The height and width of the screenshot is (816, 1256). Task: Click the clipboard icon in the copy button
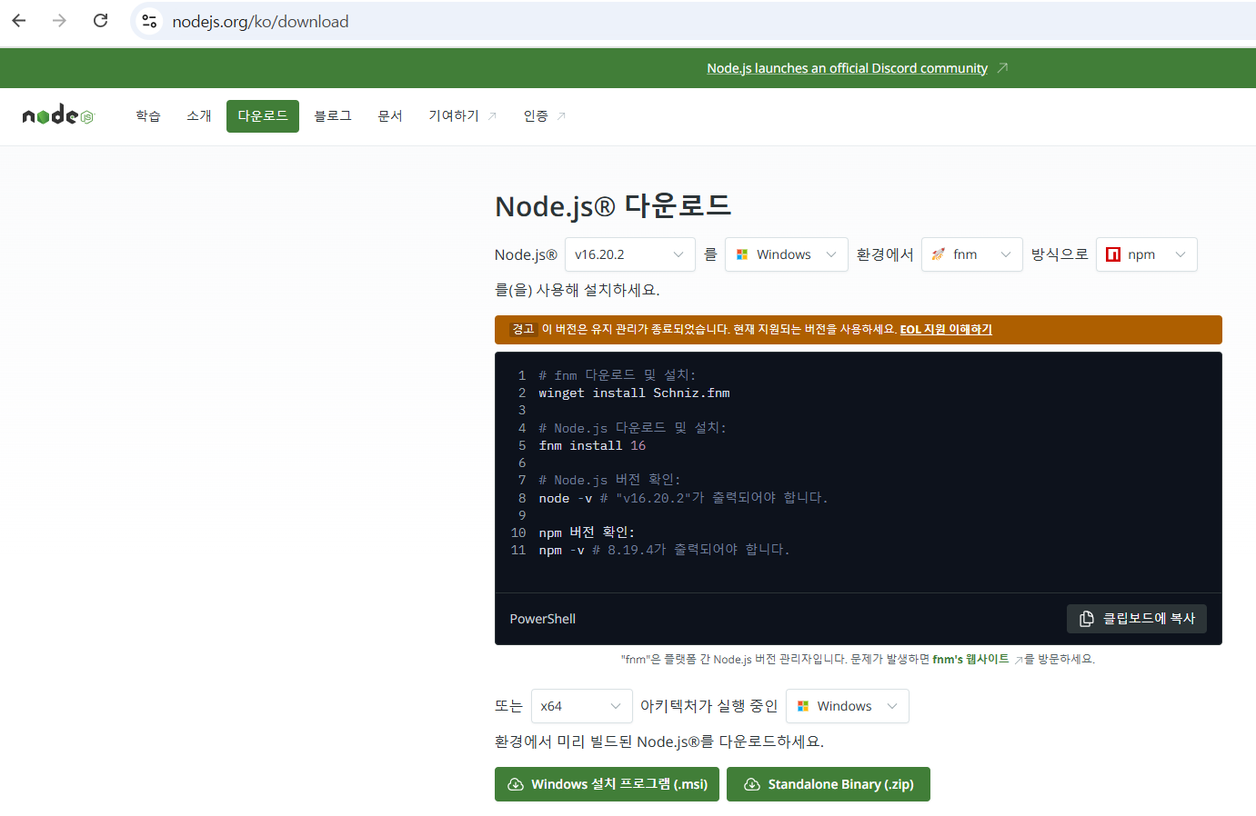pos(1086,619)
